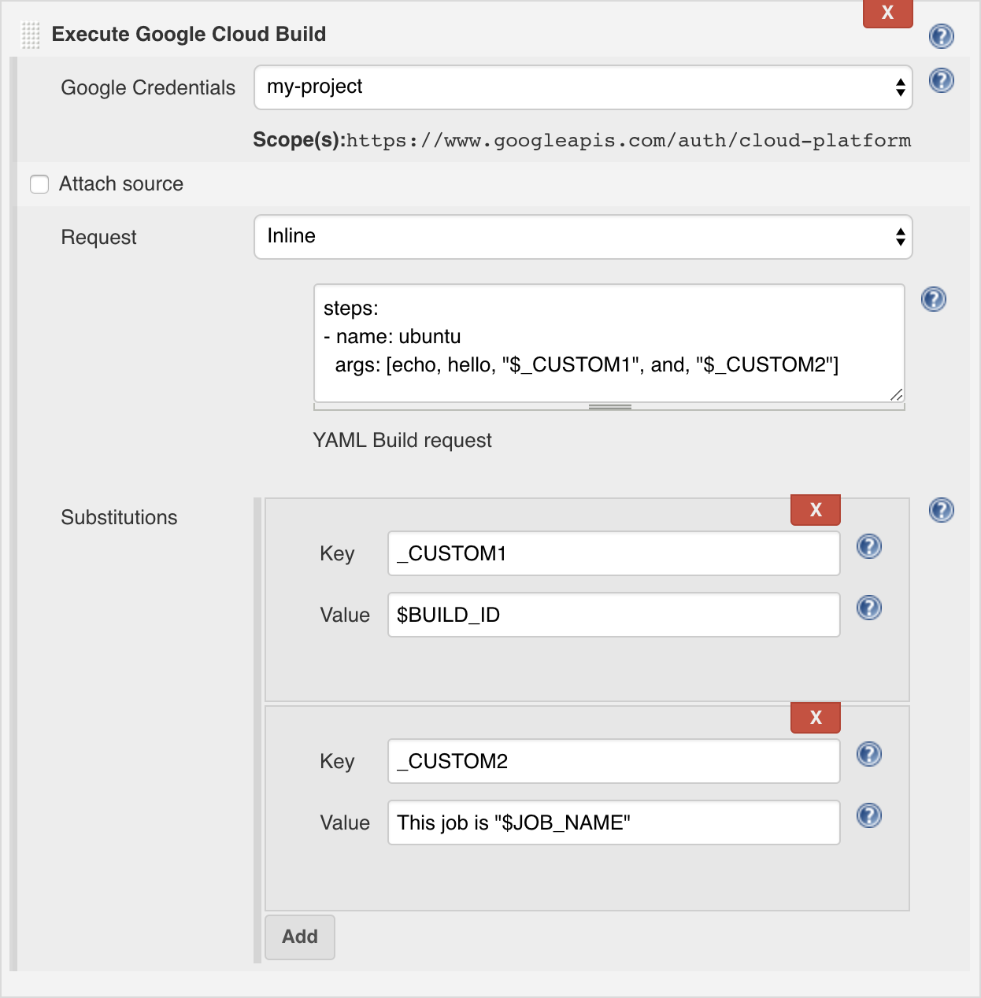Open help for _CUSTOM1 key field
Screen dimensions: 981x998
click(869, 546)
